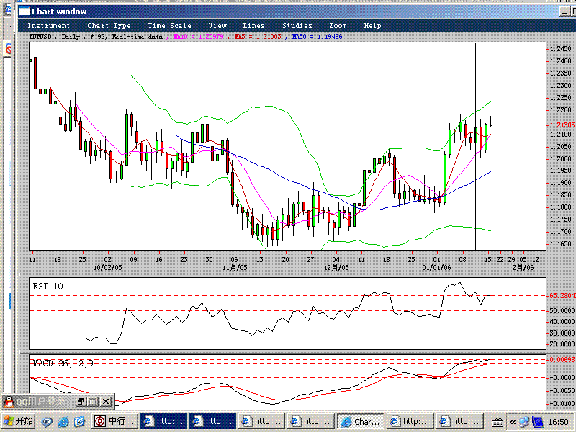This screenshot has height=432, width=576.
Task: Click the 2月/06 date label
Action: click(x=523, y=267)
